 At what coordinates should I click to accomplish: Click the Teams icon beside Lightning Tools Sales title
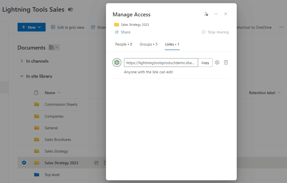click(x=70, y=9)
